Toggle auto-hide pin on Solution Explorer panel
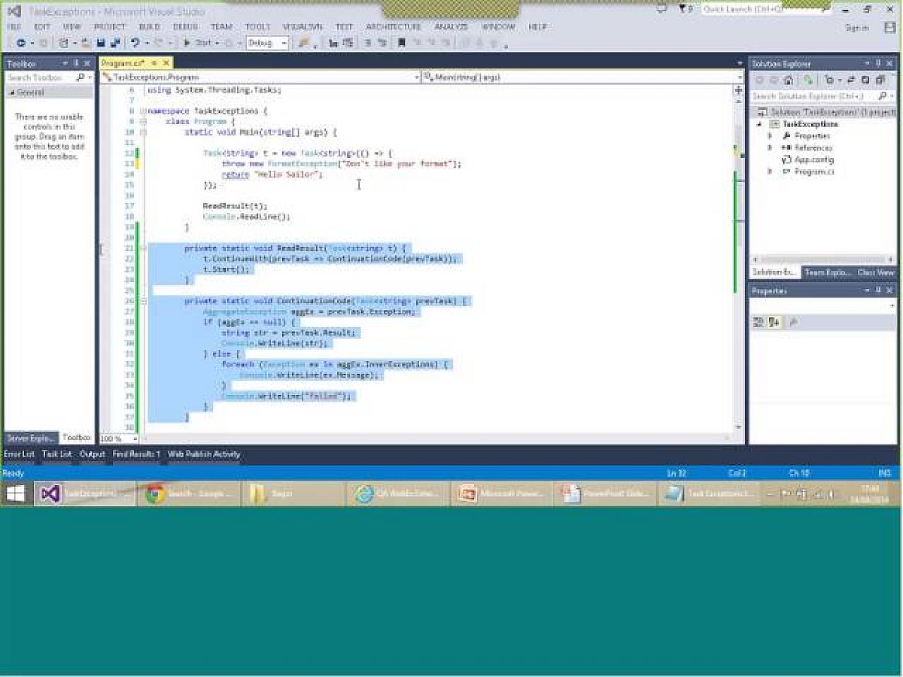Viewport: 903px width, 677px height. click(x=877, y=64)
